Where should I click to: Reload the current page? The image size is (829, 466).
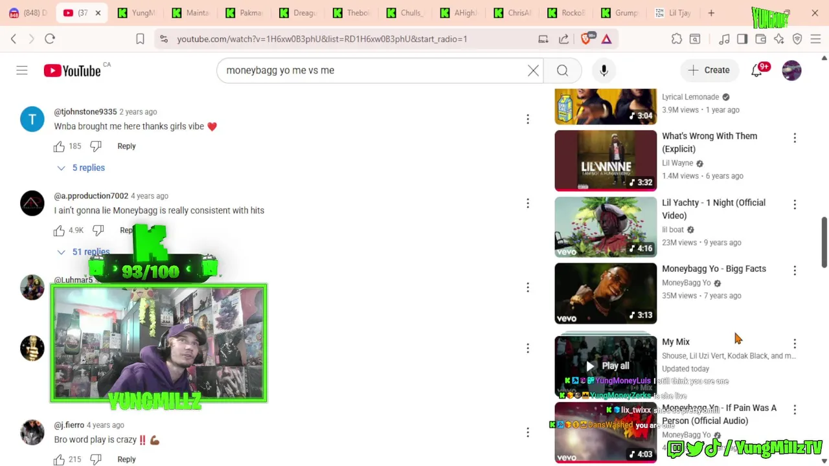pyautogui.click(x=50, y=39)
